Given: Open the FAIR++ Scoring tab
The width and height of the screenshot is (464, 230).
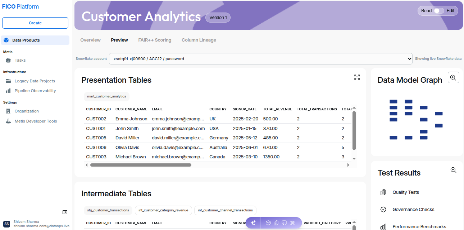Looking at the screenshot, I should (x=155, y=40).
